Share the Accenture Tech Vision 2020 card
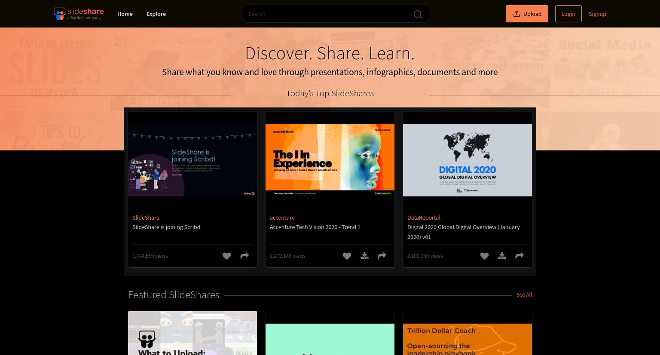The height and width of the screenshot is (355, 660). 382,256
